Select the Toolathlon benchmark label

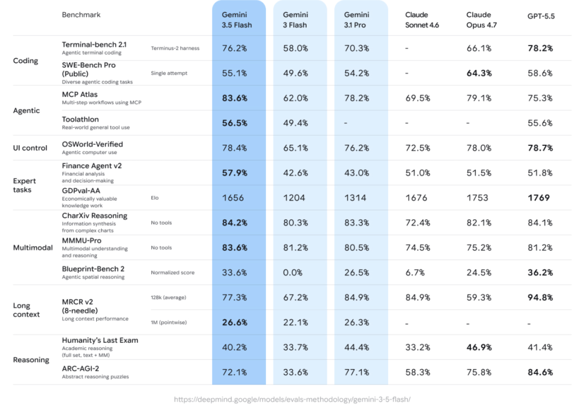click(x=81, y=119)
